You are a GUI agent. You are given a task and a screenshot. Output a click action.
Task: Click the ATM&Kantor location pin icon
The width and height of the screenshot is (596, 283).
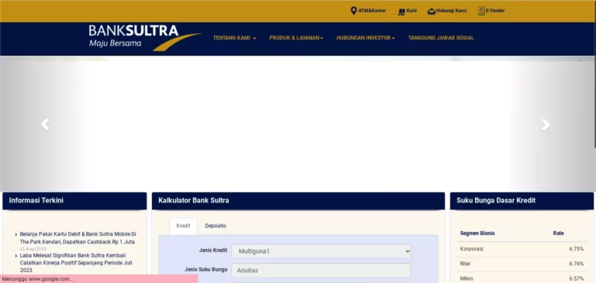click(x=354, y=11)
